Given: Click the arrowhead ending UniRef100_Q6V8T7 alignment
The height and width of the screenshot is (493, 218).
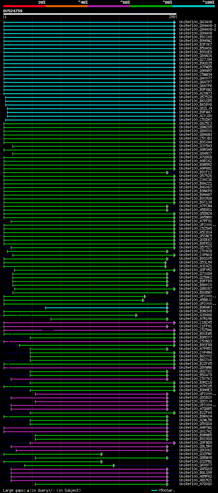Looking at the screenshot, I should tap(114, 465).
